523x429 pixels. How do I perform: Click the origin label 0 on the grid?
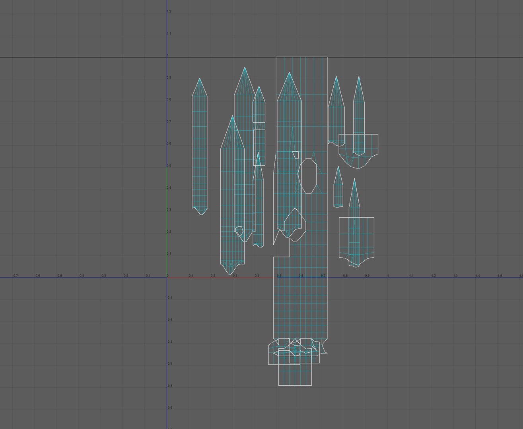pyautogui.click(x=167, y=276)
